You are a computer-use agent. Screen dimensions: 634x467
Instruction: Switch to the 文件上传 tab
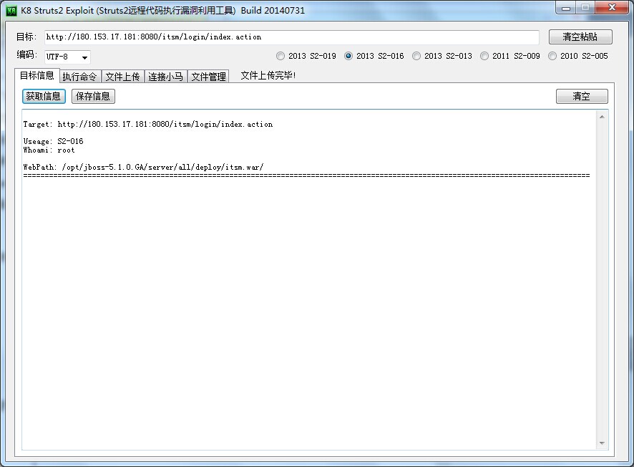(122, 77)
